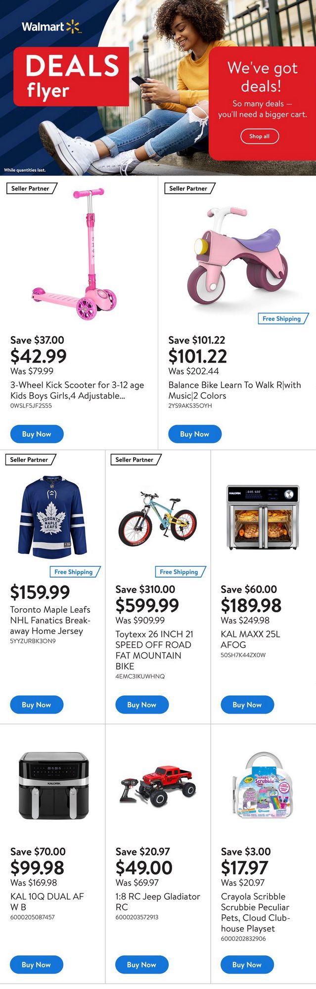Buy the Maple Leafs jersey now

pos(37,704)
